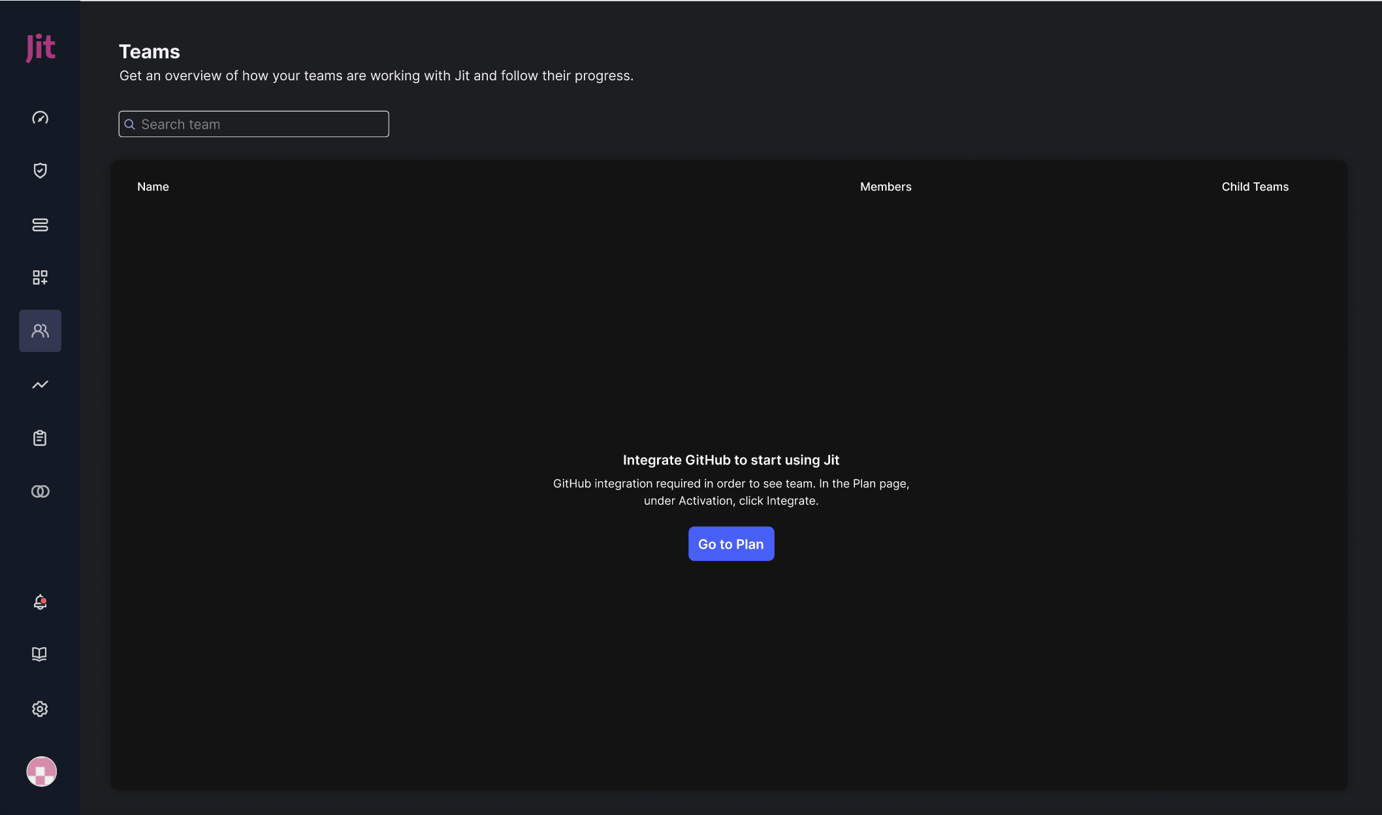The height and width of the screenshot is (815, 1382).
Task: Open the settings gear icon
Action: point(40,709)
